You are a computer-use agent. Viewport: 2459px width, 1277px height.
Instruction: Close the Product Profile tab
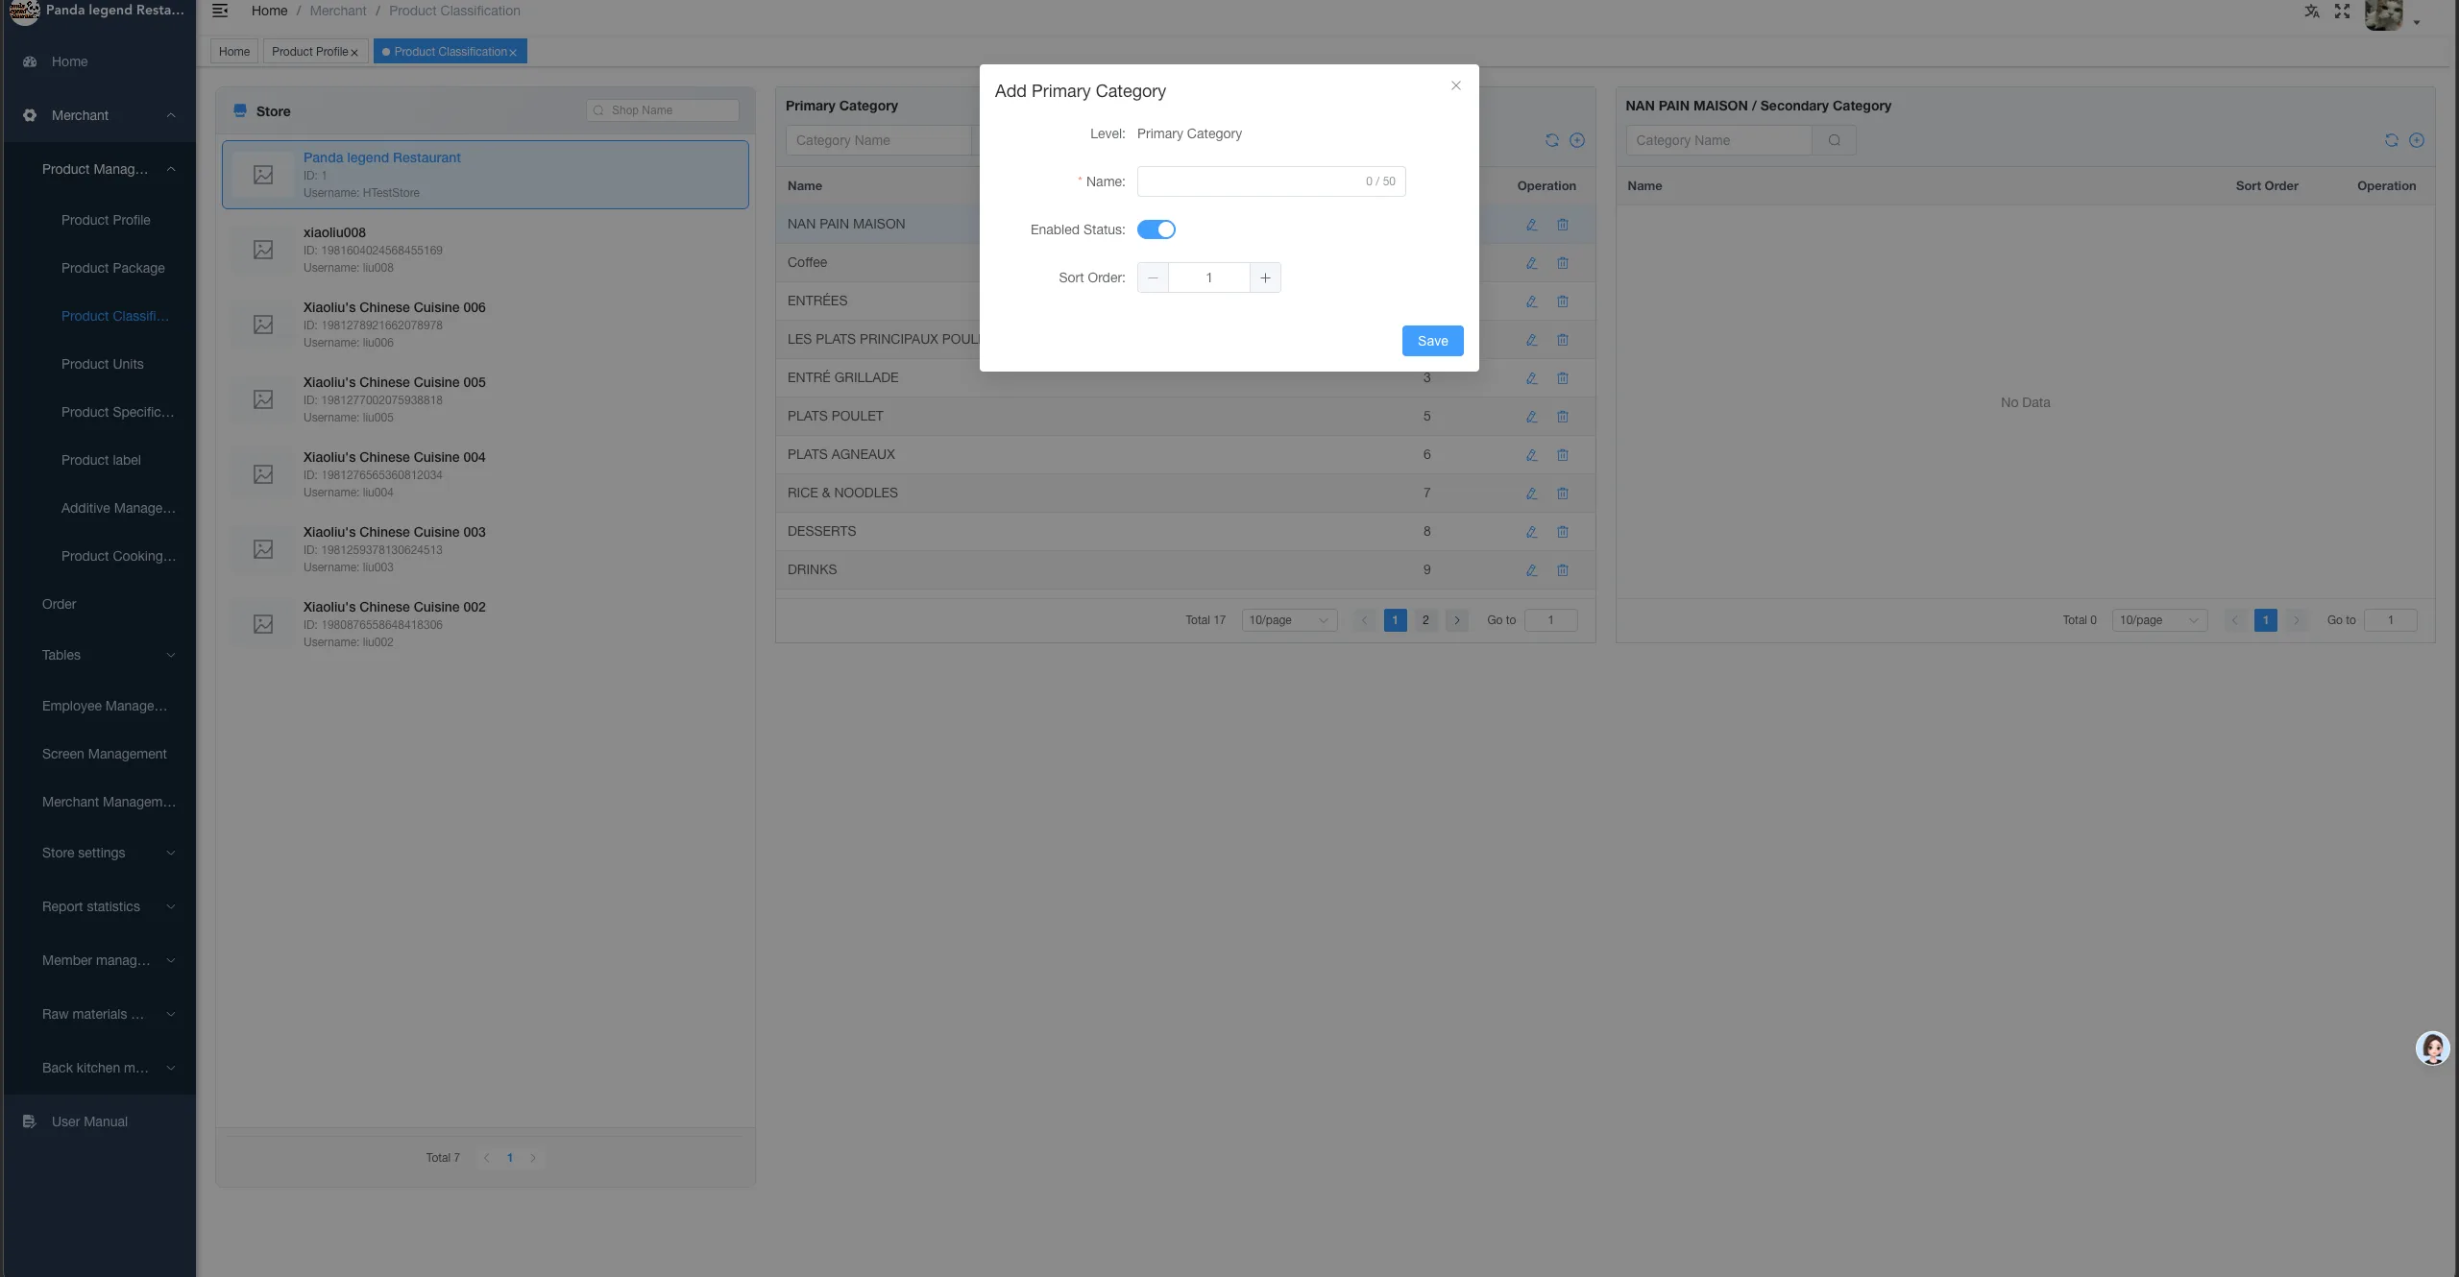[x=354, y=53]
